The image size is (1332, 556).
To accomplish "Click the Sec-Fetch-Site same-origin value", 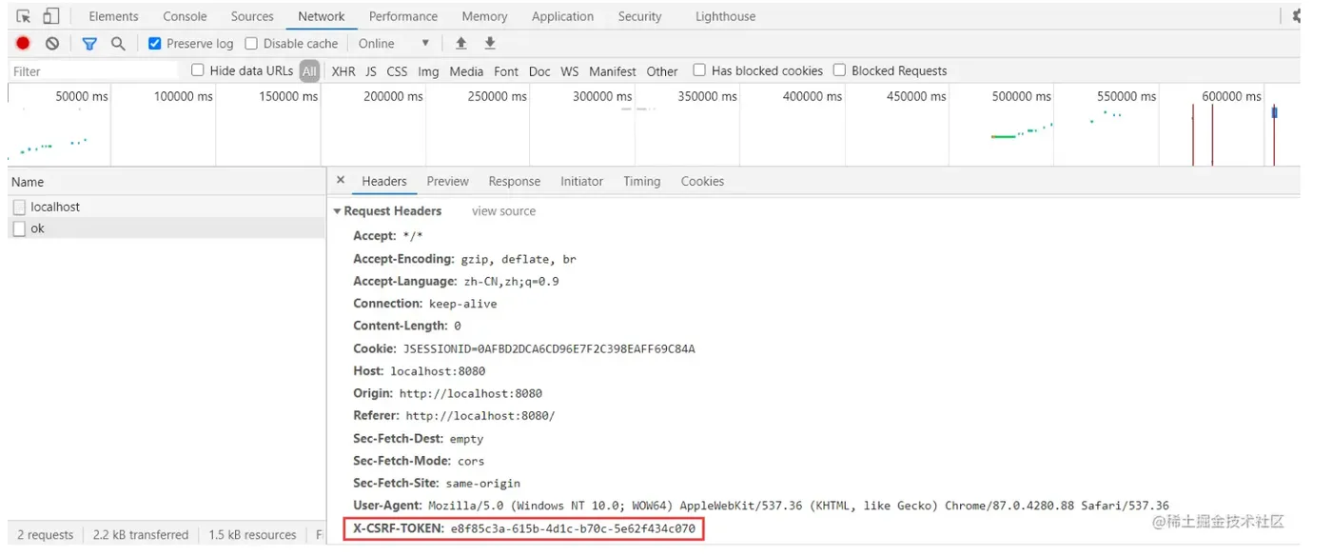I will (x=482, y=484).
